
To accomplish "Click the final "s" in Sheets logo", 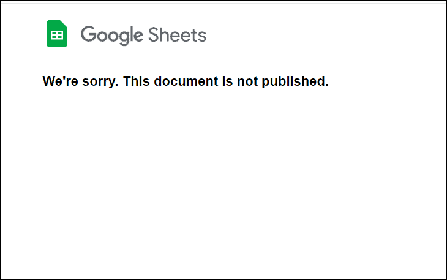I will [202, 36].
